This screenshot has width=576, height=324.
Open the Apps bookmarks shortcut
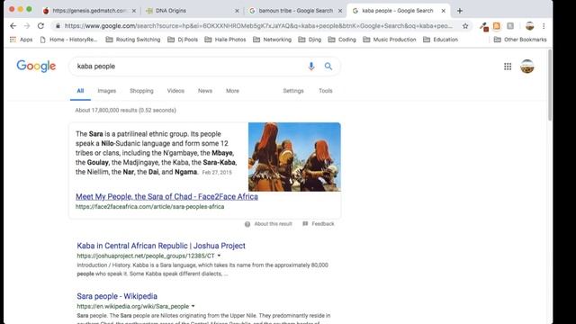(x=21, y=40)
